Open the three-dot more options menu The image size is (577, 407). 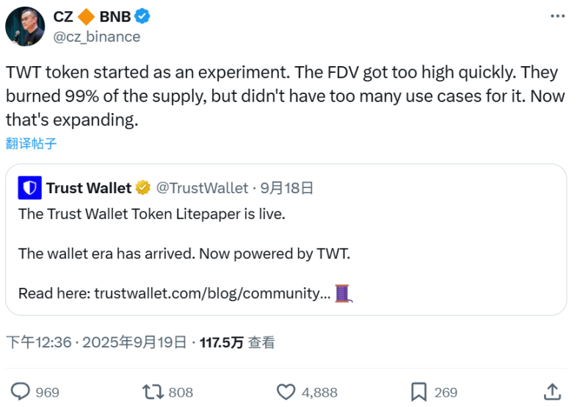tap(557, 16)
